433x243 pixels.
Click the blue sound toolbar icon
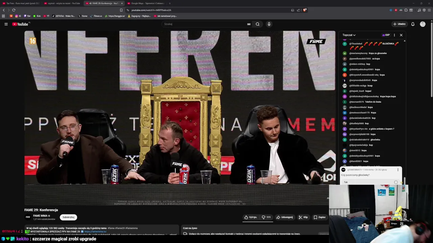[x=391, y=10]
